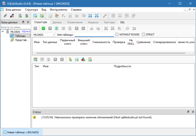196x136 pixels.
Task: Open the Вид menu
Action: [44, 10]
